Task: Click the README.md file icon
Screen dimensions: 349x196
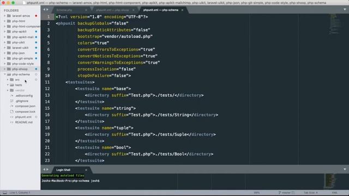Action: 12,122
